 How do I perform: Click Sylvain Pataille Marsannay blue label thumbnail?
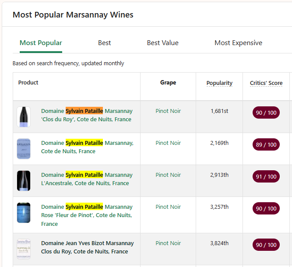click(24, 149)
